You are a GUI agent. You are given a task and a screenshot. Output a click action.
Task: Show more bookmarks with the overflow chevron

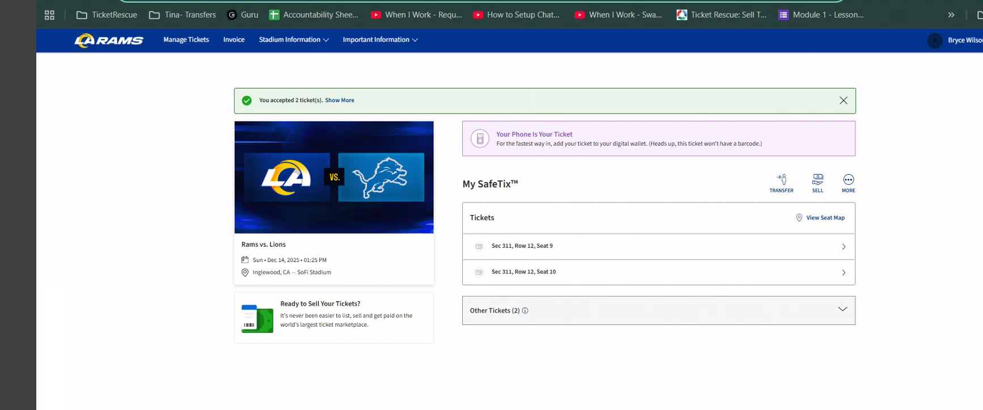point(951,15)
